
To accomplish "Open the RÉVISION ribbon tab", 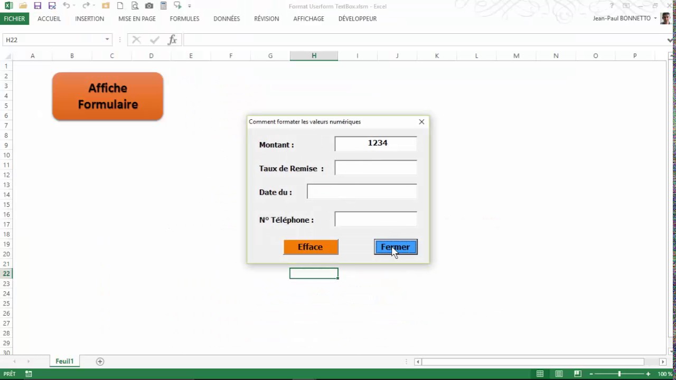I will pyautogui.click(x=266, y=18).
